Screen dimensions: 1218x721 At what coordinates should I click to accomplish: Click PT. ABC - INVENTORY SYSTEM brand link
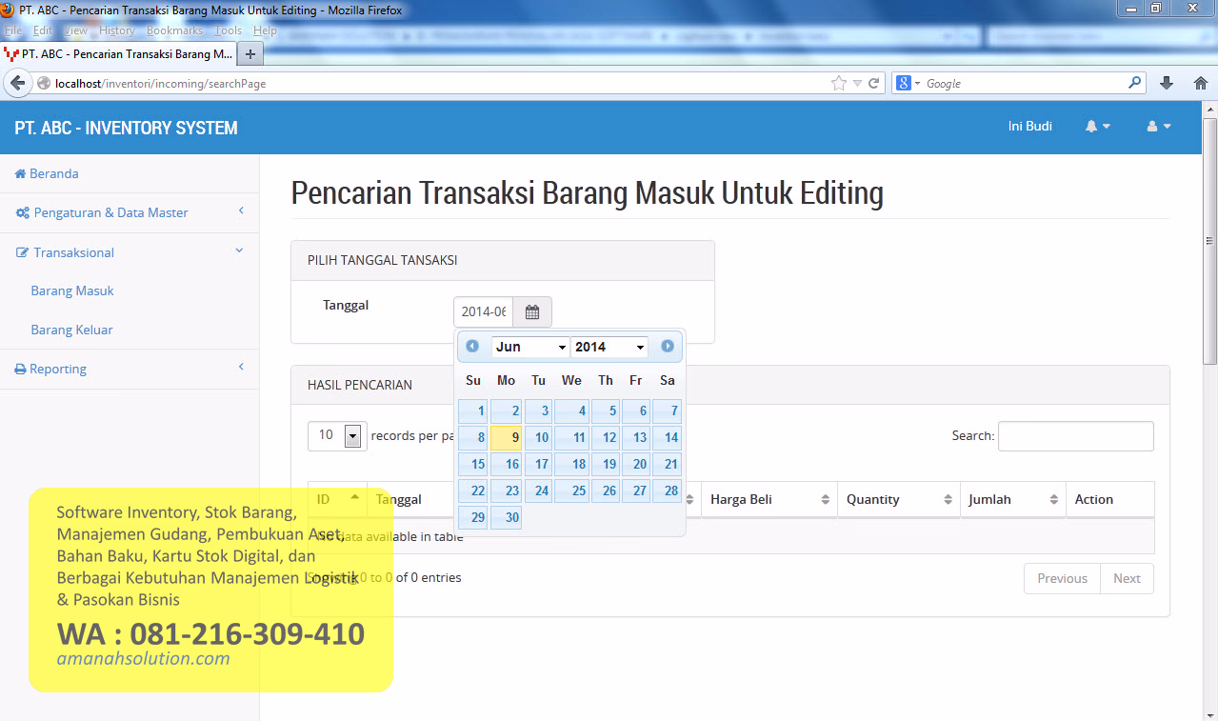pos(127,128)
